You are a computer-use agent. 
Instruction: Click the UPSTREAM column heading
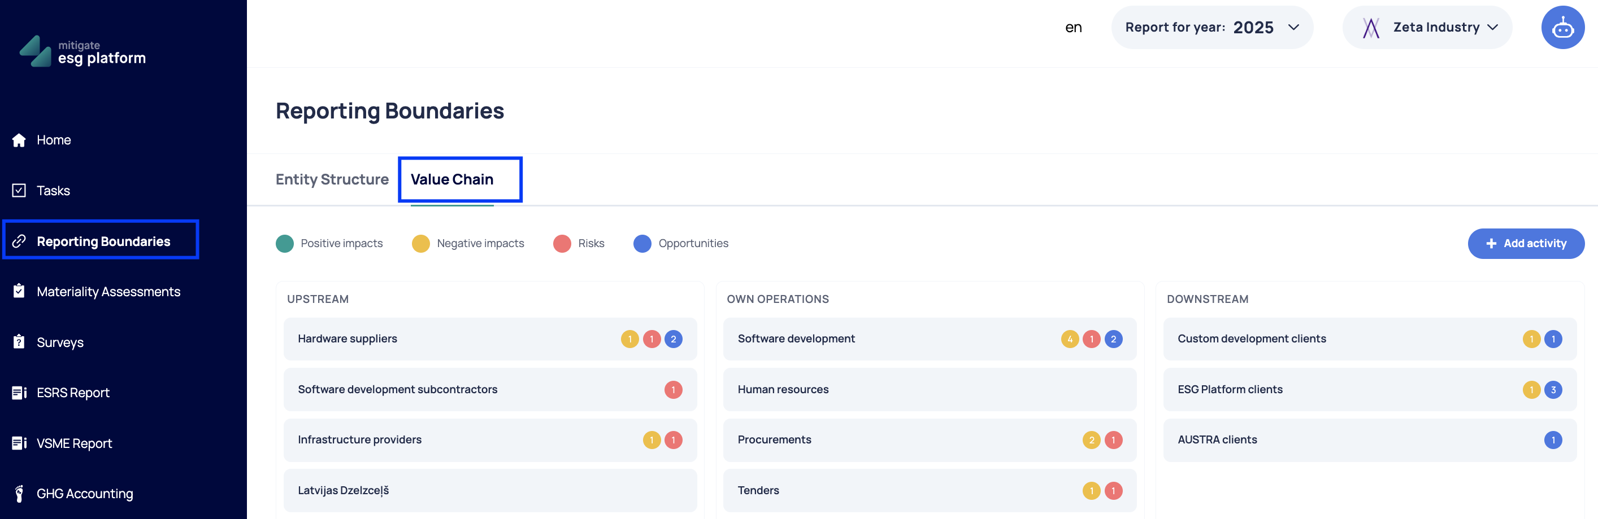318,299
